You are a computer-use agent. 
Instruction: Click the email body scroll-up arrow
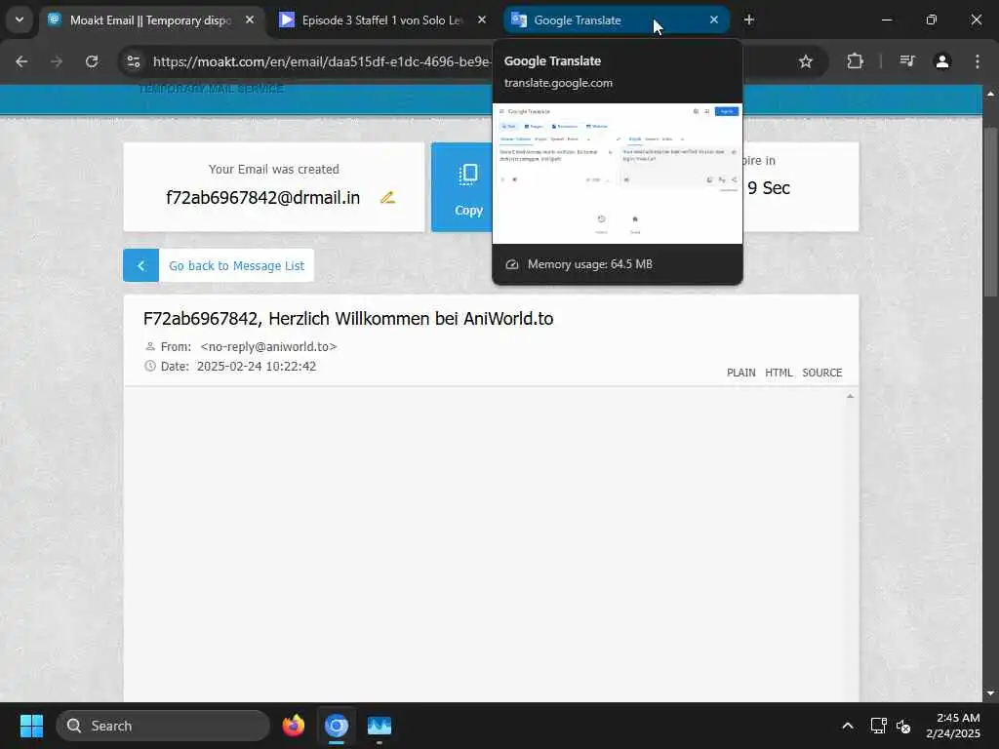click(x=850, y=397)
